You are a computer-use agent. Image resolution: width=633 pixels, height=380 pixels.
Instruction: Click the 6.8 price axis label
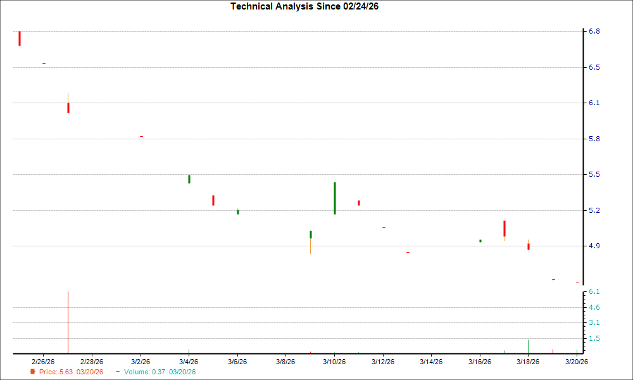(594, 32)
